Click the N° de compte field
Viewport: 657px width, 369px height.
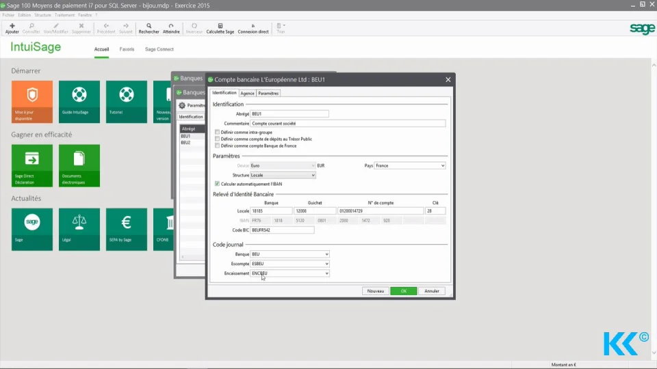[x=381, y=211]
